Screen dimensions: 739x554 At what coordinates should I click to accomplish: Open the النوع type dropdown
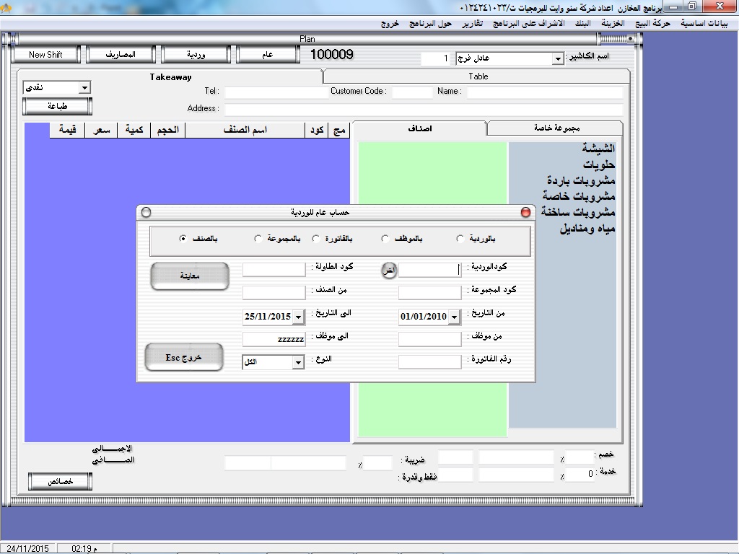tap(298, 363)
